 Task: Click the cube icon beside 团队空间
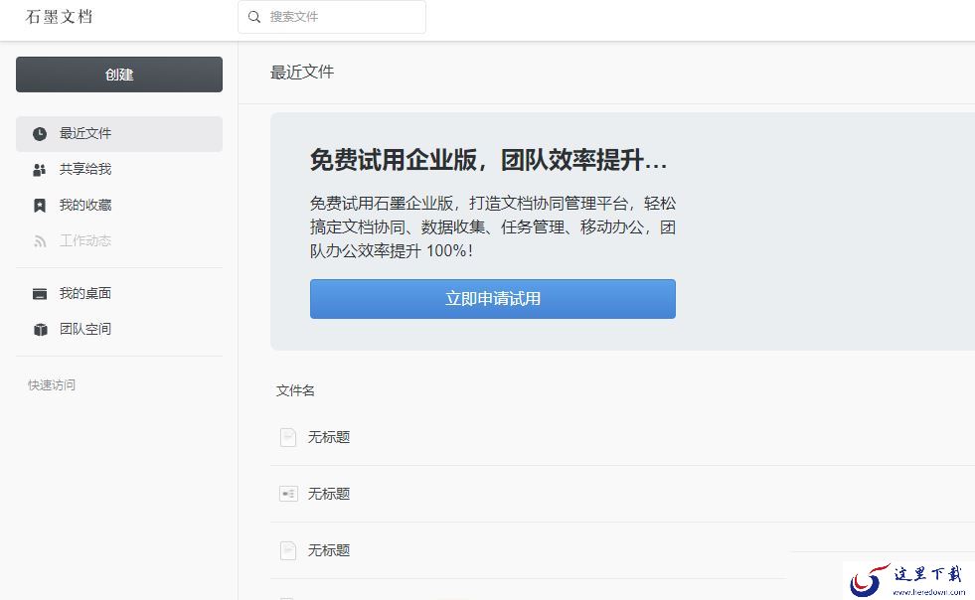(41, 330)
